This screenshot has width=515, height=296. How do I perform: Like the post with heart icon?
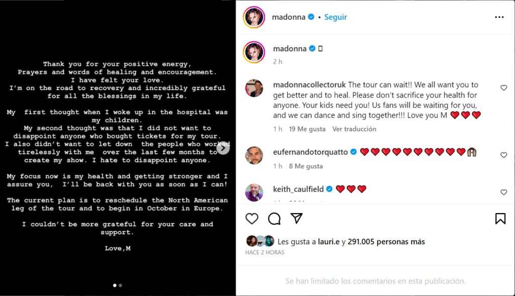pyautogui.click(x=252, y=219)
